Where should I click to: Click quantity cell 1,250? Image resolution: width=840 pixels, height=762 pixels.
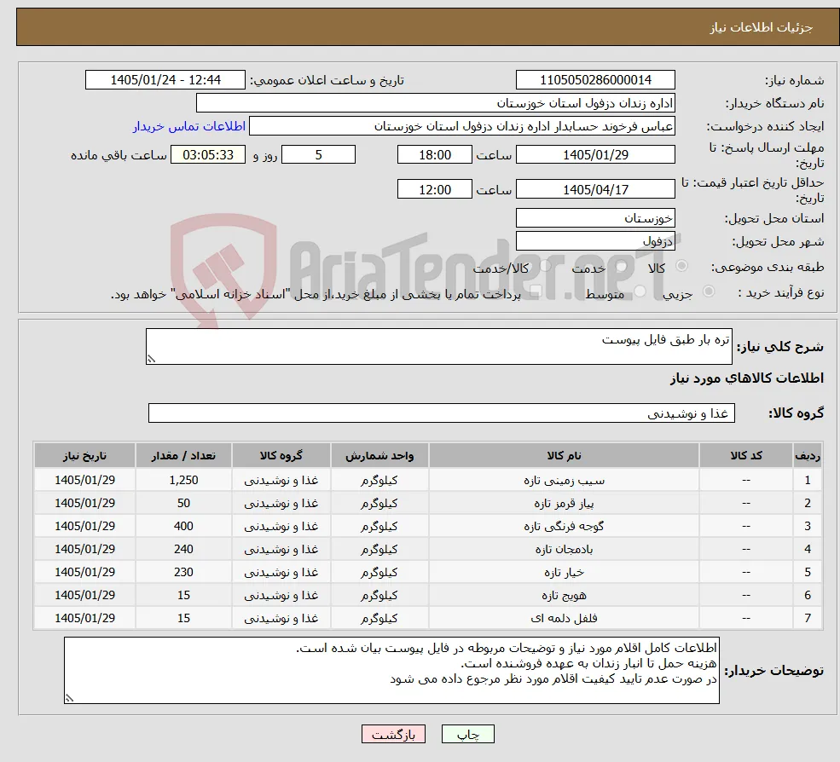pyautogui.click(x=183, y=481)
